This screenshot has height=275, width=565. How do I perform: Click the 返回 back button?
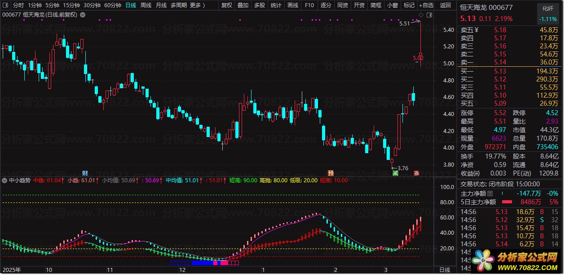[x=445, y=5]
